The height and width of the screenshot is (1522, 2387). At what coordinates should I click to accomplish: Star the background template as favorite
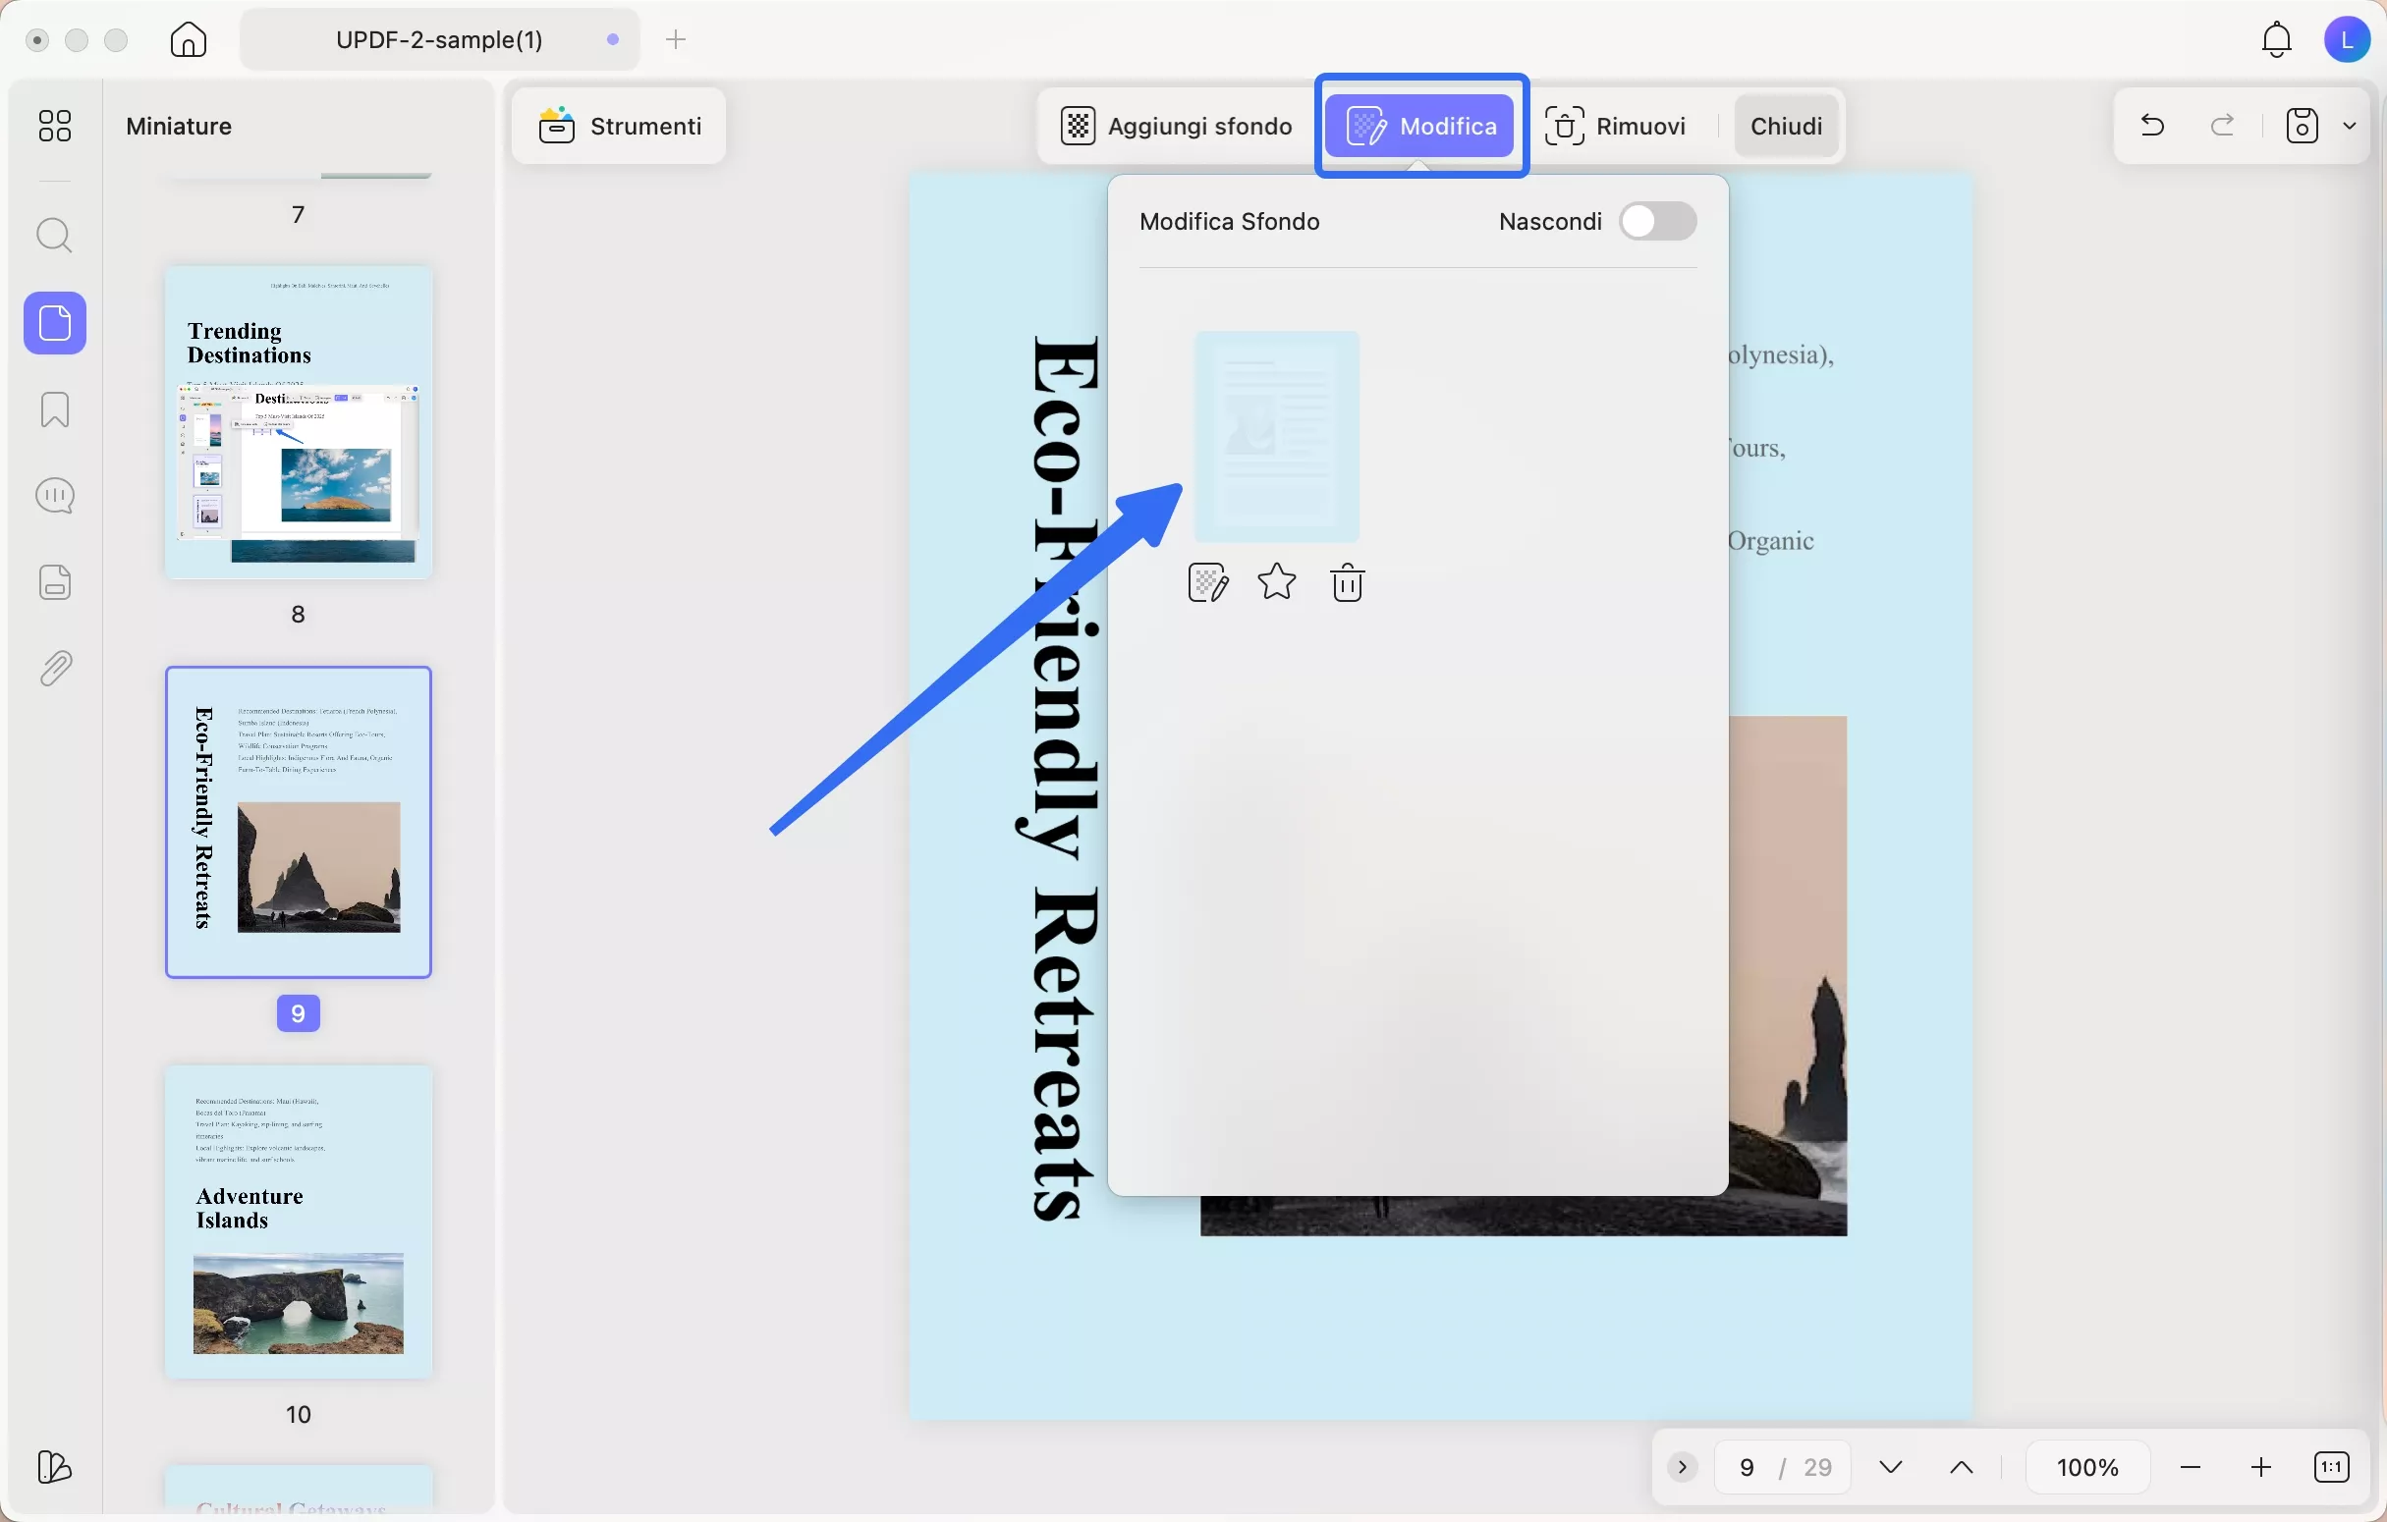[1276, 582]
